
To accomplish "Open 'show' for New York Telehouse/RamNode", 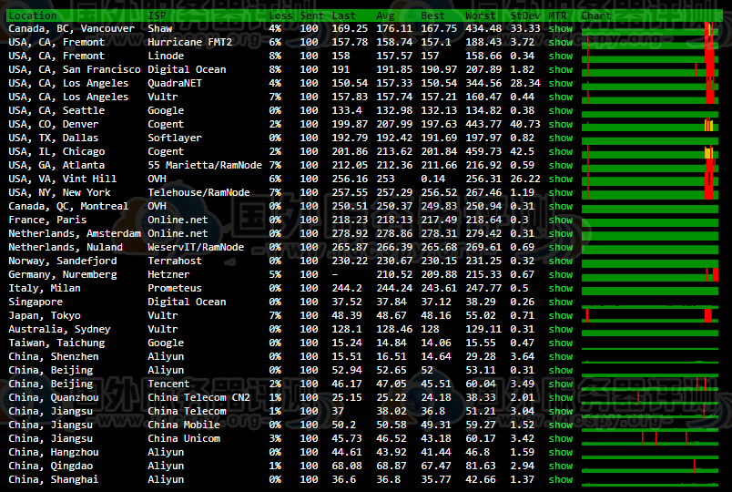I will (560, 192).
